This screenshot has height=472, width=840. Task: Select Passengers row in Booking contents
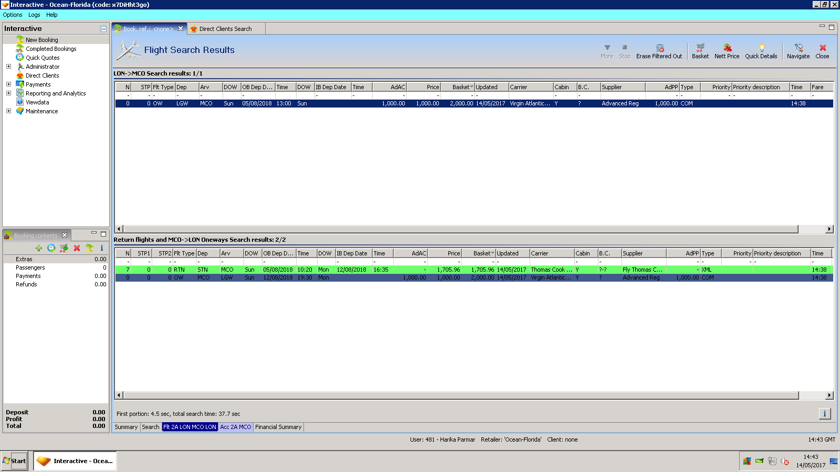coord(56,267)
